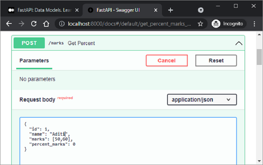This screenshot has height=165, width=263.
Task: Minimize the browser window
Action: pos(218,6)
